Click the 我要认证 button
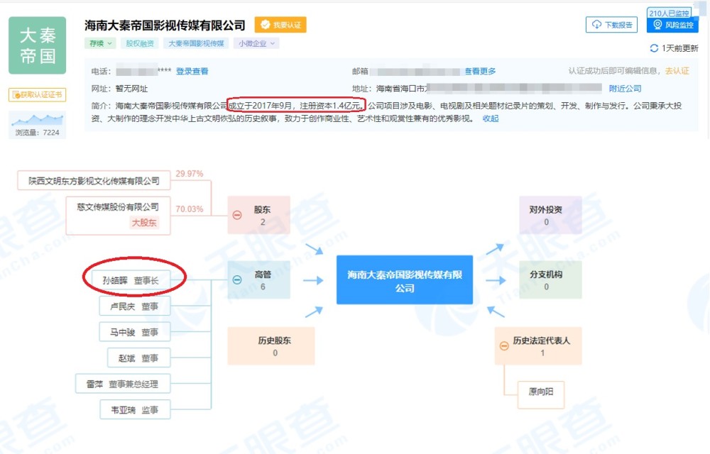This screenshot has width=710, height=454. (x=280, y=25)
